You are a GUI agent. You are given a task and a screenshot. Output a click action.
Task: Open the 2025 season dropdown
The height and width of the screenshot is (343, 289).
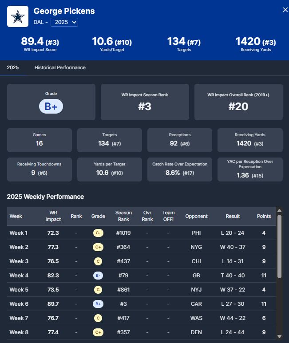click(64, 22)
